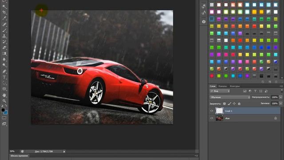Open the collapsed 3D panel icon
The image size is (284, 160).
(204, 22)
